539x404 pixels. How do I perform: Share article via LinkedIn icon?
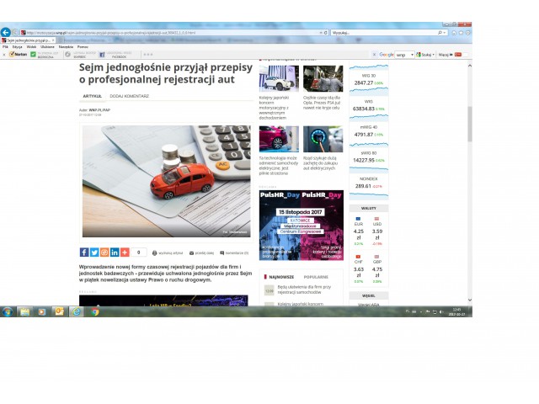coord(115,252)
